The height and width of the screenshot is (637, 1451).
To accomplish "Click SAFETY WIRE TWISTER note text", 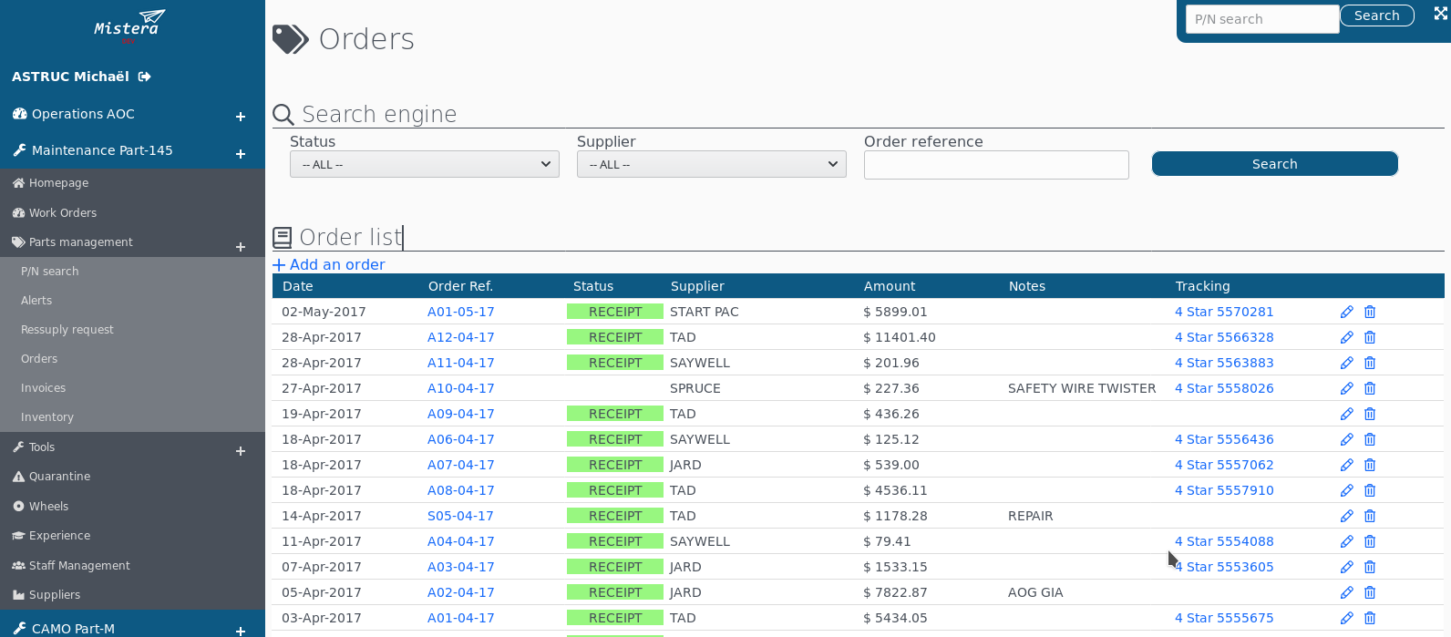I will (1082, 388).
